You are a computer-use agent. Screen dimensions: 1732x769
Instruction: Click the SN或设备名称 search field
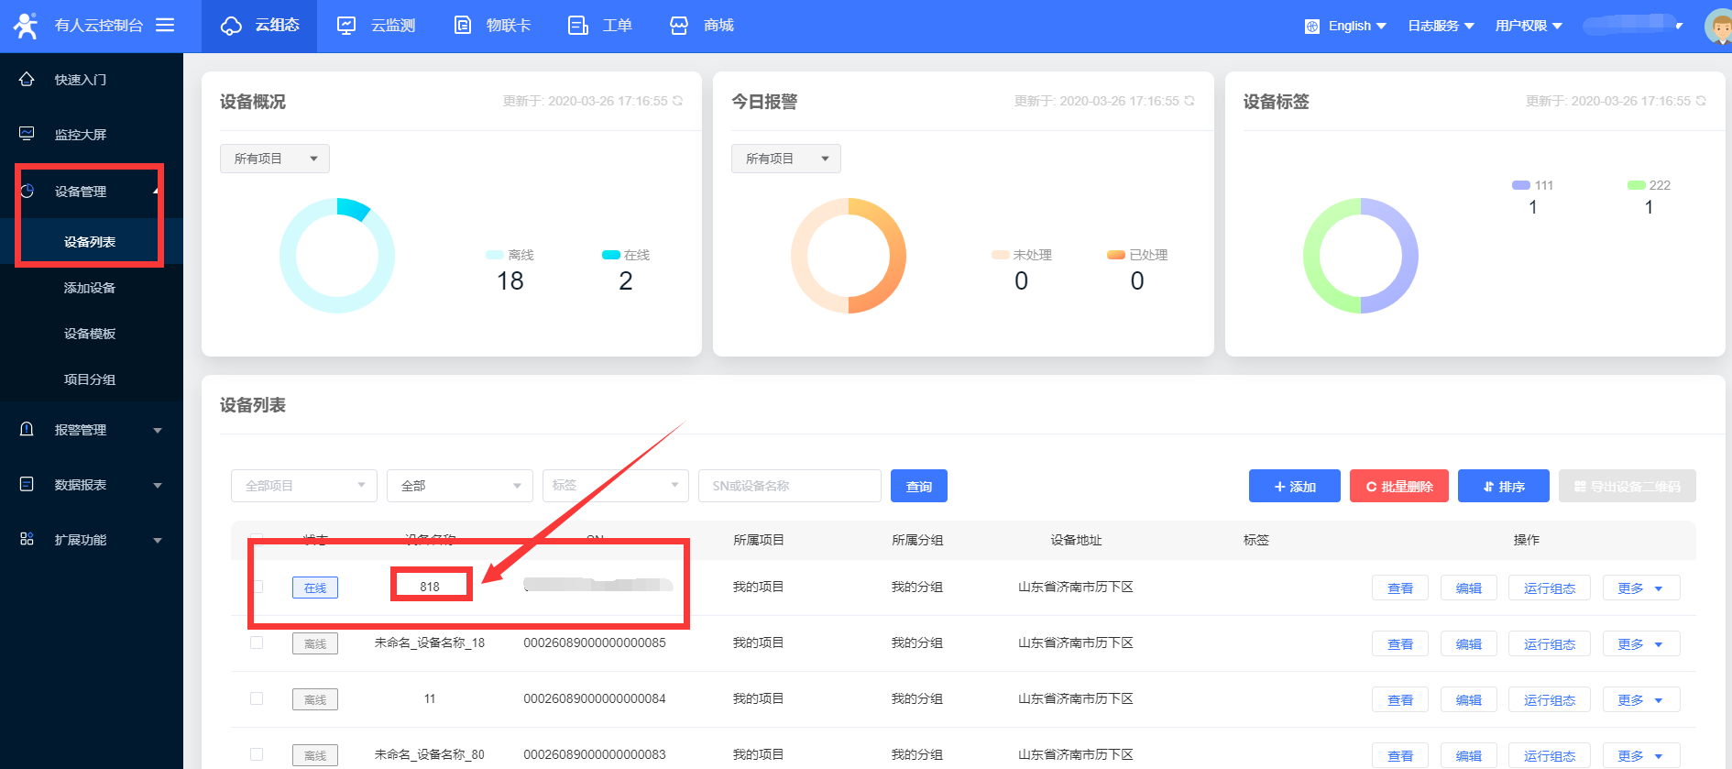(x=789, y=486)
